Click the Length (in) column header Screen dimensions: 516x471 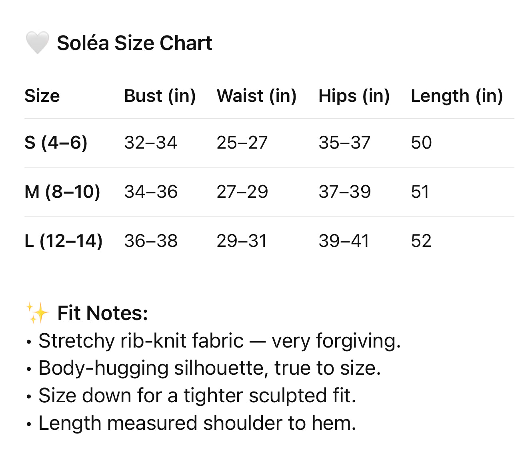click(456, 96)
